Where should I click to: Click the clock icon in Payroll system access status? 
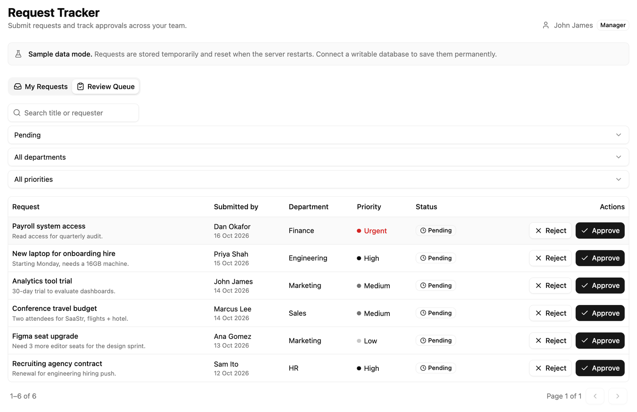point(423,230)
